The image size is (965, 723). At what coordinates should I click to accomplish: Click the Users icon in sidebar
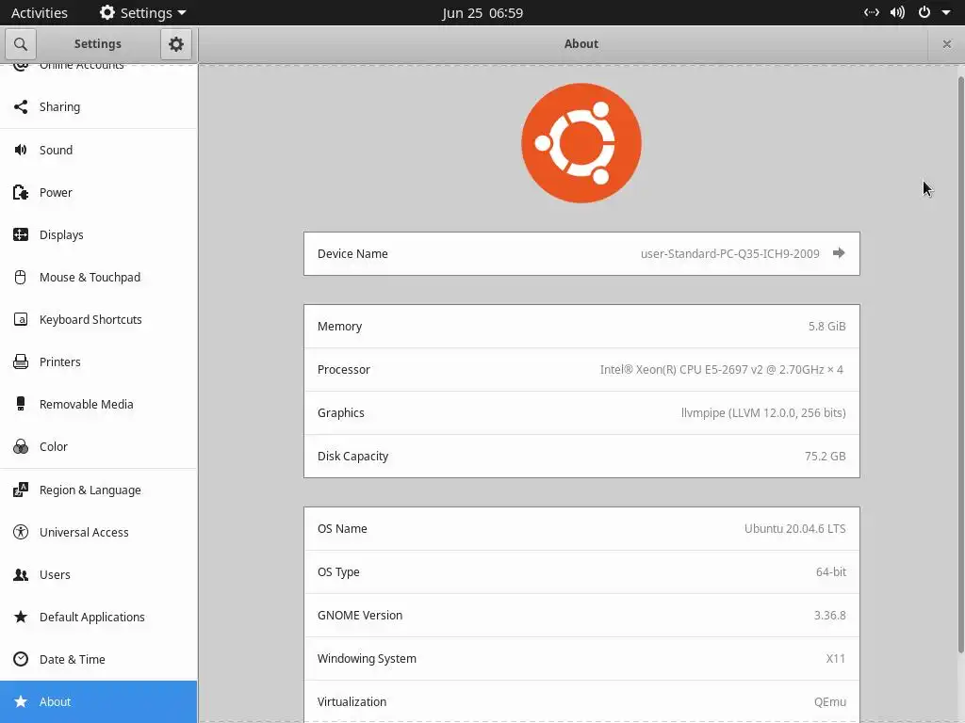21,575
